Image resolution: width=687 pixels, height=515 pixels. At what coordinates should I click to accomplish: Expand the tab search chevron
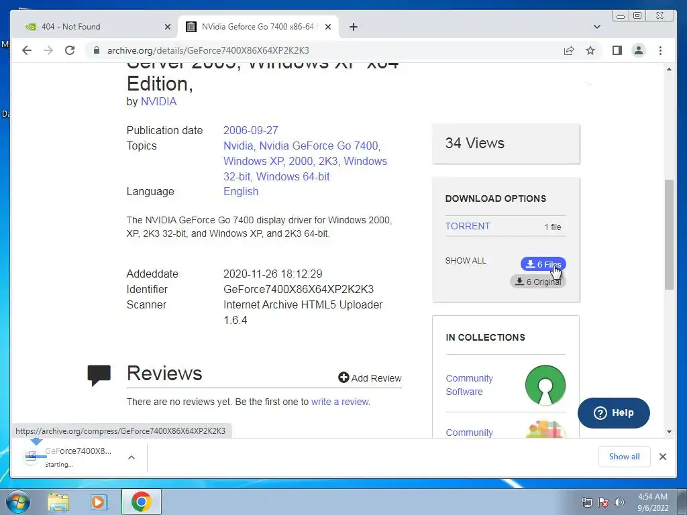[596, 27]
